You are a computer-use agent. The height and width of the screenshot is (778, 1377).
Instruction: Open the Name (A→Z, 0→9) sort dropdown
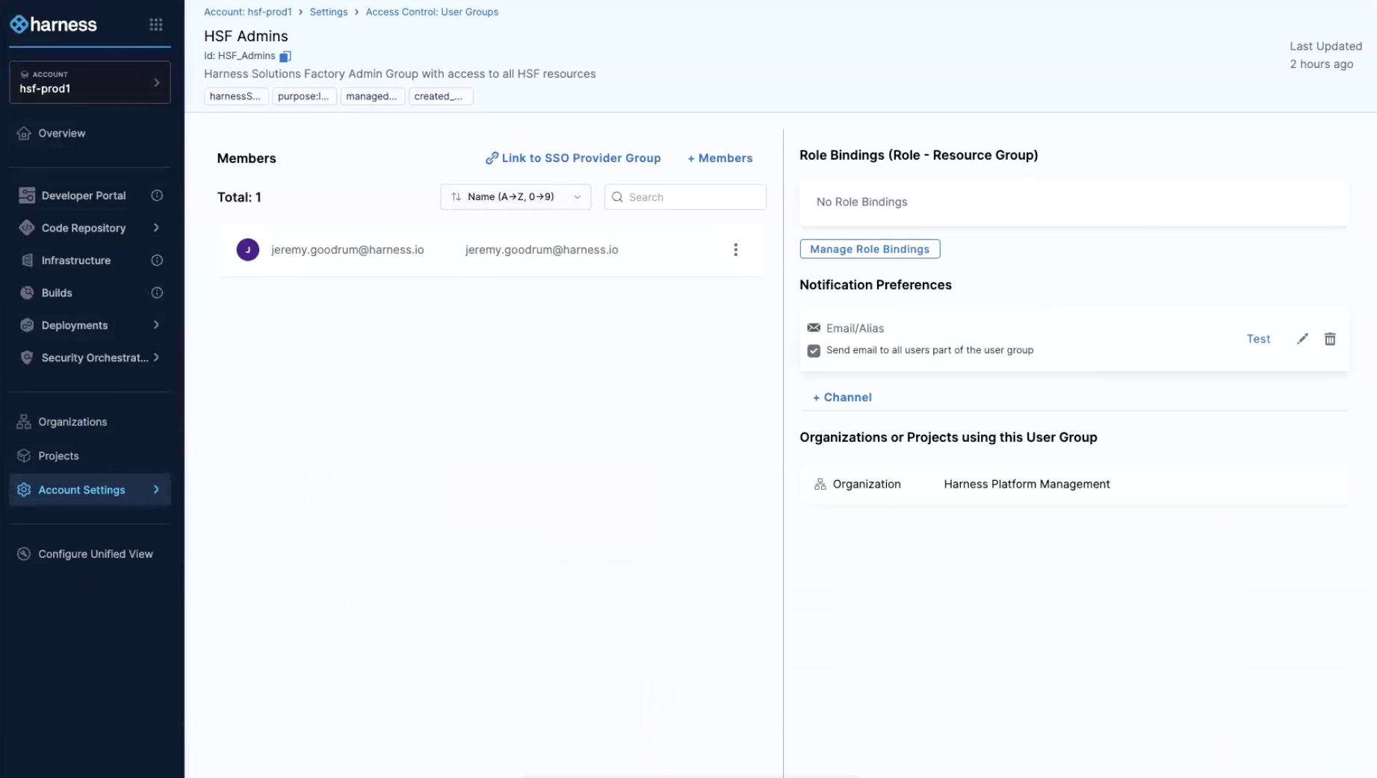pyautogui.click(x=516, y=197)
